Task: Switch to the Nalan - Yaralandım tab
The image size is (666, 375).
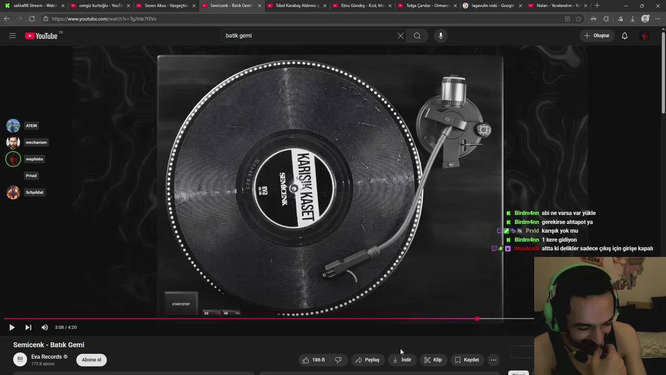Action: (x=558, y=6)
